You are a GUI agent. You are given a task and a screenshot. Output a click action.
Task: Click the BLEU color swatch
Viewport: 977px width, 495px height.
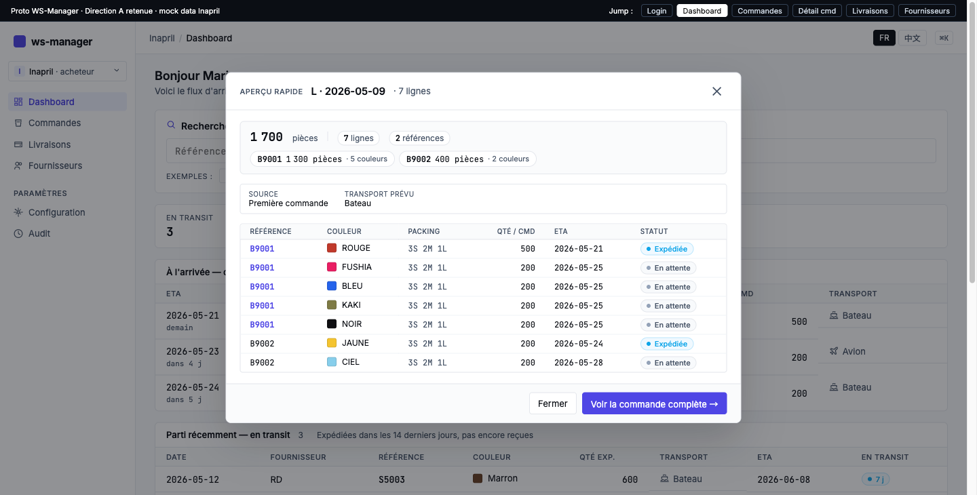coord(332,286)
